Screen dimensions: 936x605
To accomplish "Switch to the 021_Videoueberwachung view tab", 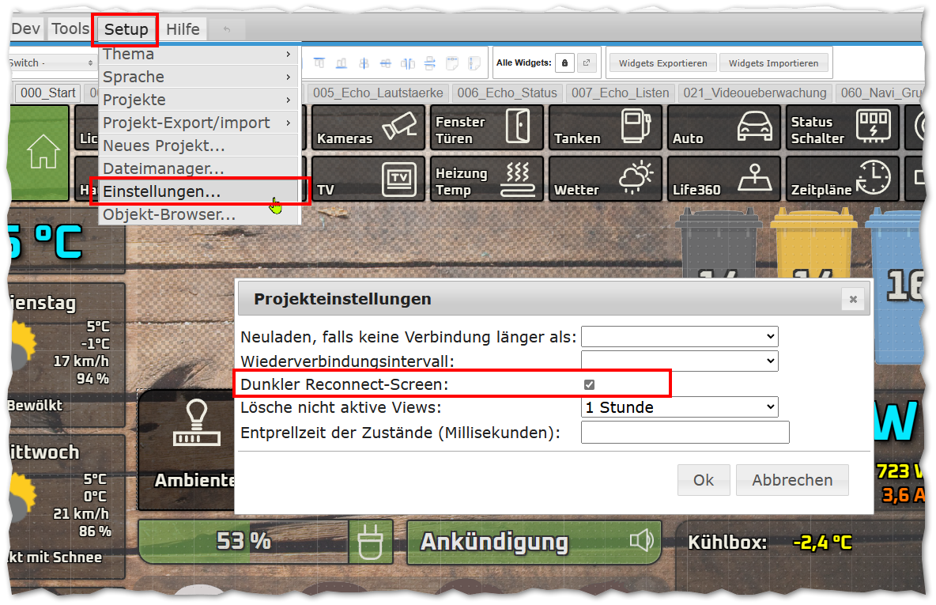I will [754, 93].
